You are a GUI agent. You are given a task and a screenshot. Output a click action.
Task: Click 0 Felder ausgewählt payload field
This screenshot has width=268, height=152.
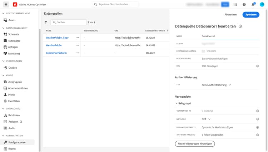pos(213,135)
